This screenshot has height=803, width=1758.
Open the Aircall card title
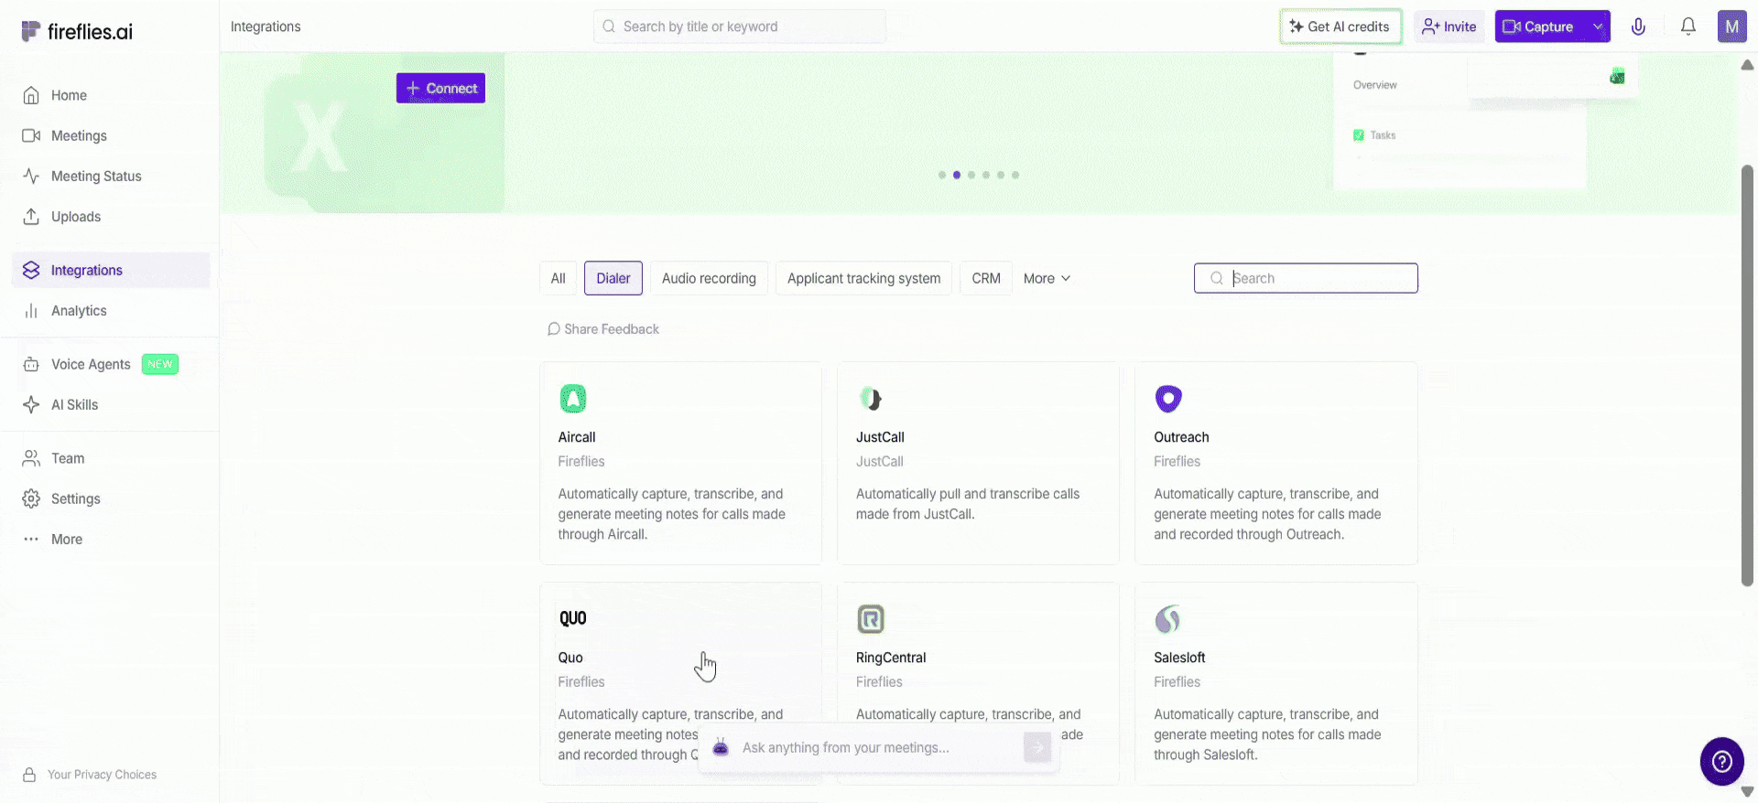coord(577,437)
